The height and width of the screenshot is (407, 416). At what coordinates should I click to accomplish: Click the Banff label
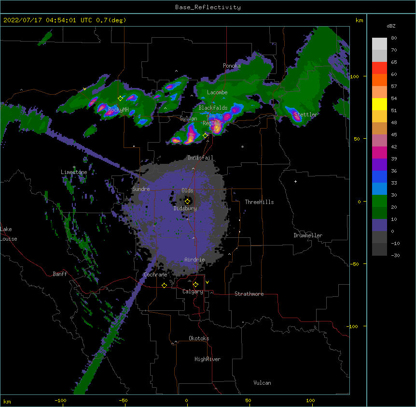tap(60, 274)
